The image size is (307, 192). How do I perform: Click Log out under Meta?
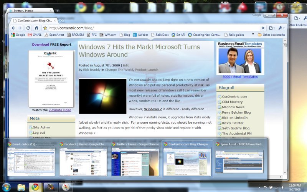click(39, 132)
